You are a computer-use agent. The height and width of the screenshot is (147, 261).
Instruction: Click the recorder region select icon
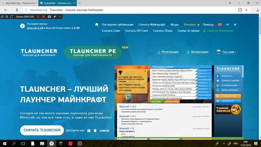[x=11, y=17]
